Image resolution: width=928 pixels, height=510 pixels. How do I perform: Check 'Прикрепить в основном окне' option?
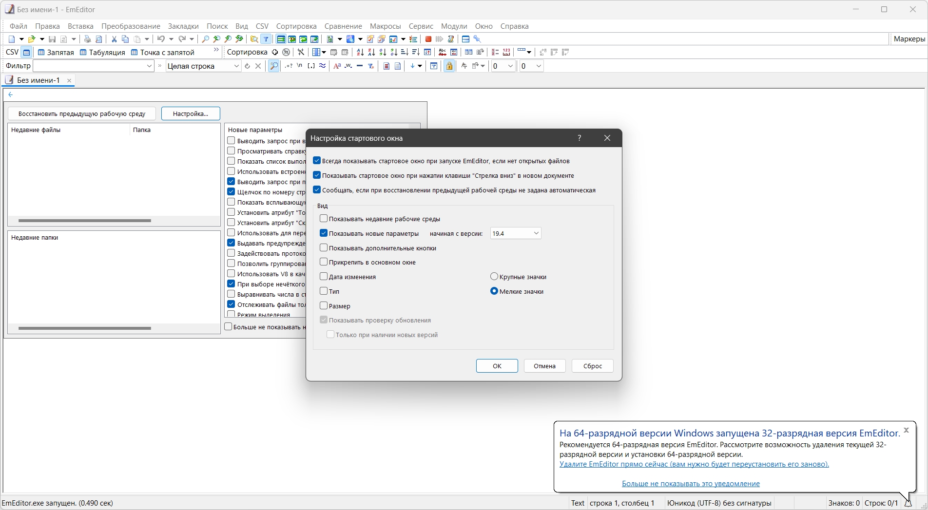coord(324,262)
